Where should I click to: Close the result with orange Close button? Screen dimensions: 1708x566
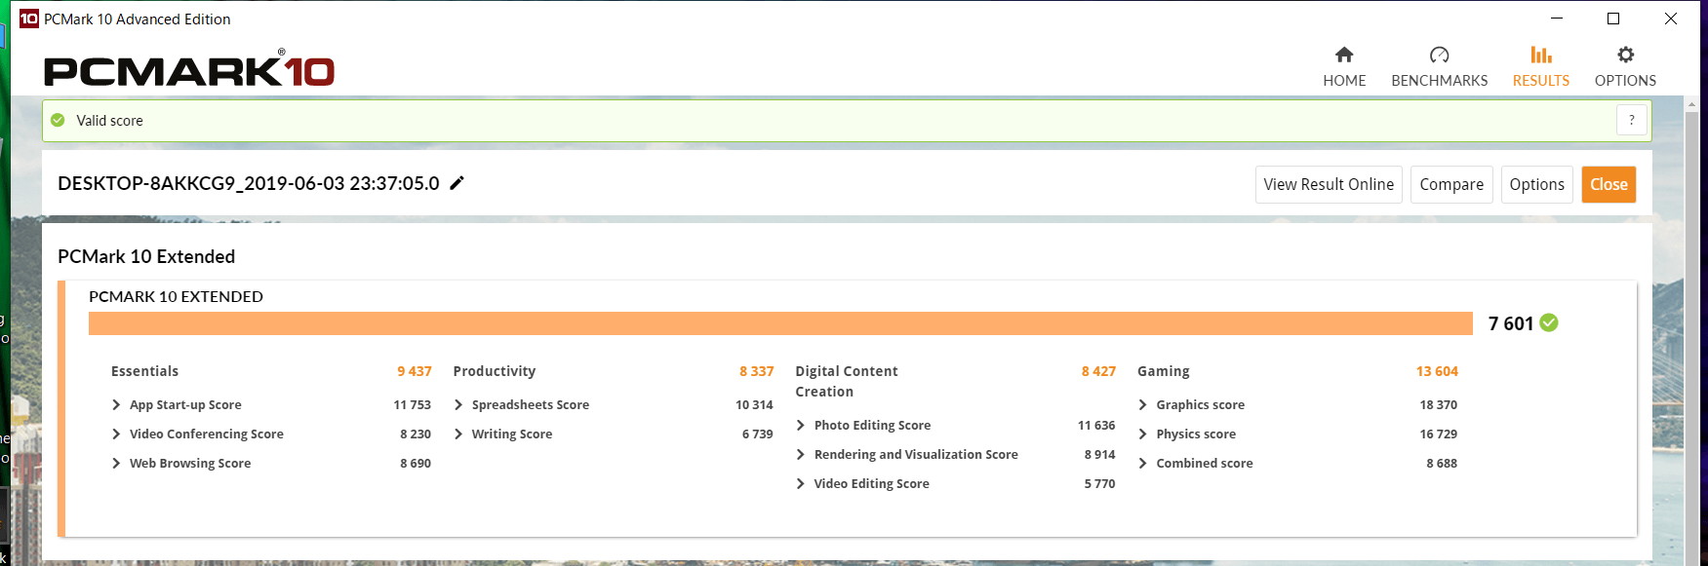[x=1609, y=184]
